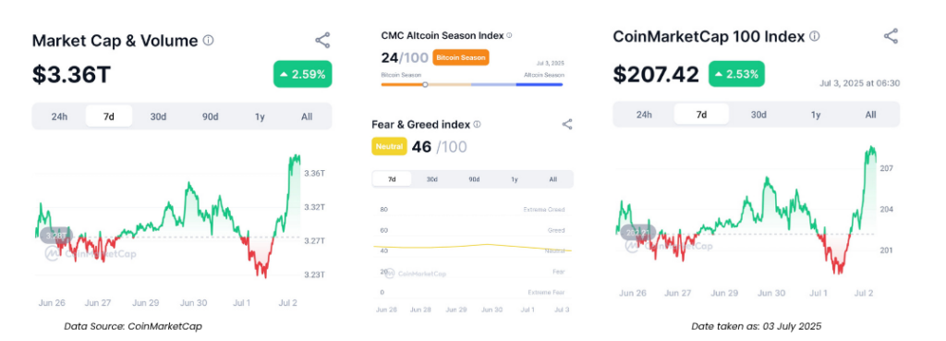This screenshot has width=946, height=341.
Task: Share the CoinMarketCap 100 Index chart
Action: click(x=891, y=36)
